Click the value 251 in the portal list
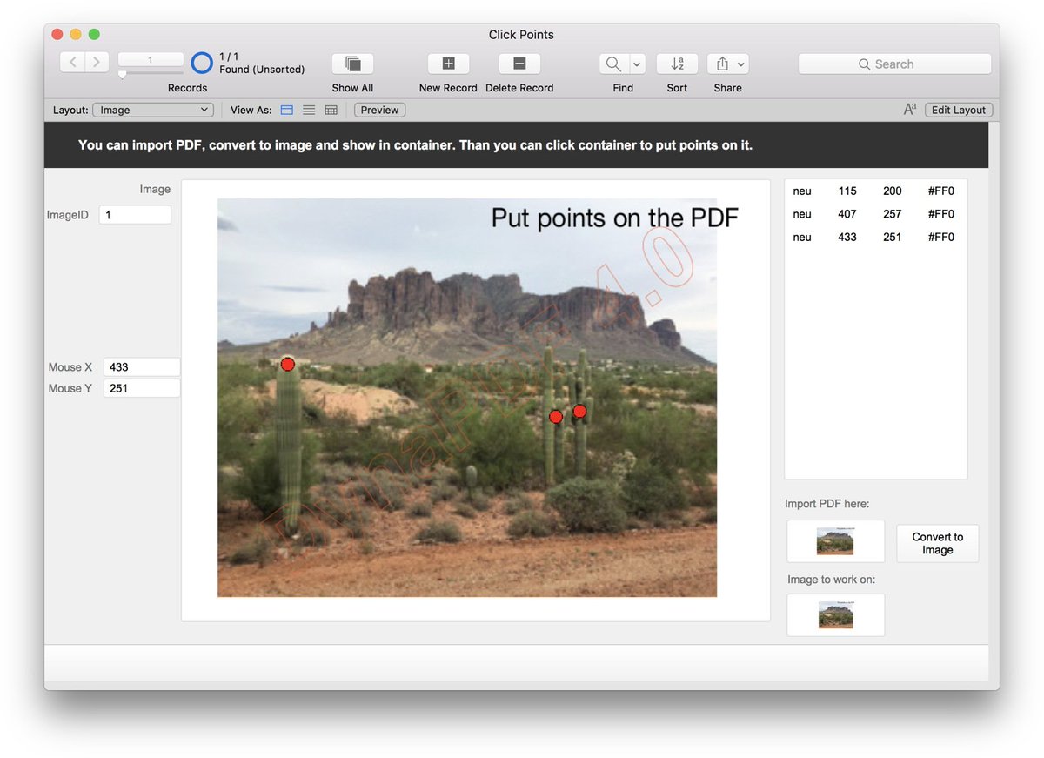 [x=892, y=237]
